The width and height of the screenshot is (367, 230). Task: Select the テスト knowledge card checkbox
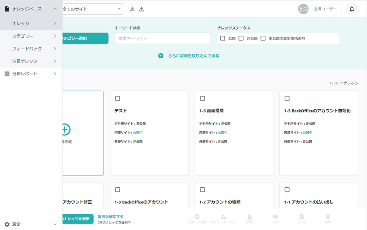click(117, 98)
